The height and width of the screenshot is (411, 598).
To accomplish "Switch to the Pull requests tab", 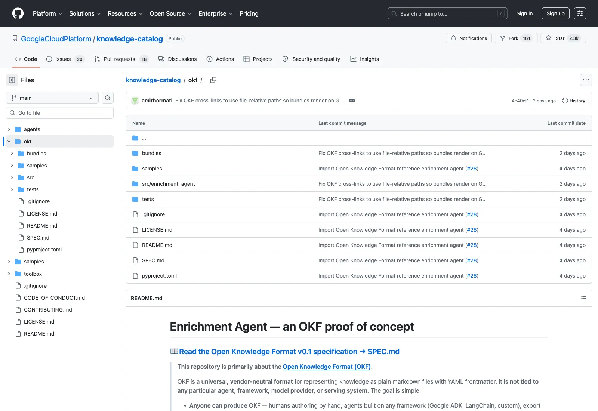I will [x=121, y=59].
